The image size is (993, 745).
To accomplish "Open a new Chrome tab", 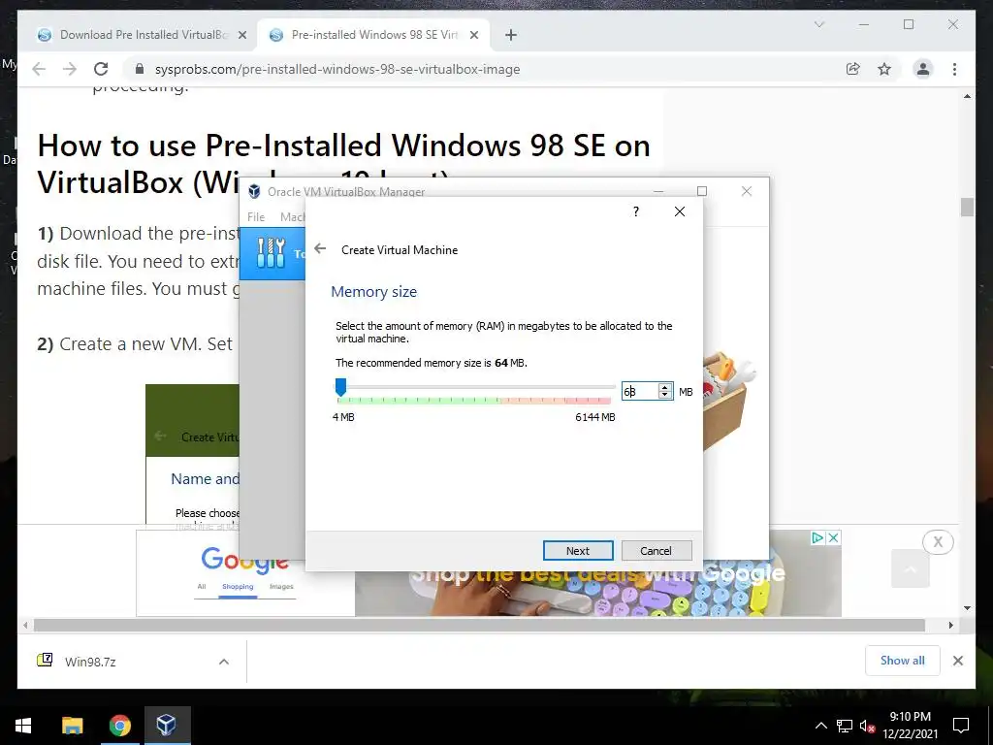I will (x=511, y=35).
